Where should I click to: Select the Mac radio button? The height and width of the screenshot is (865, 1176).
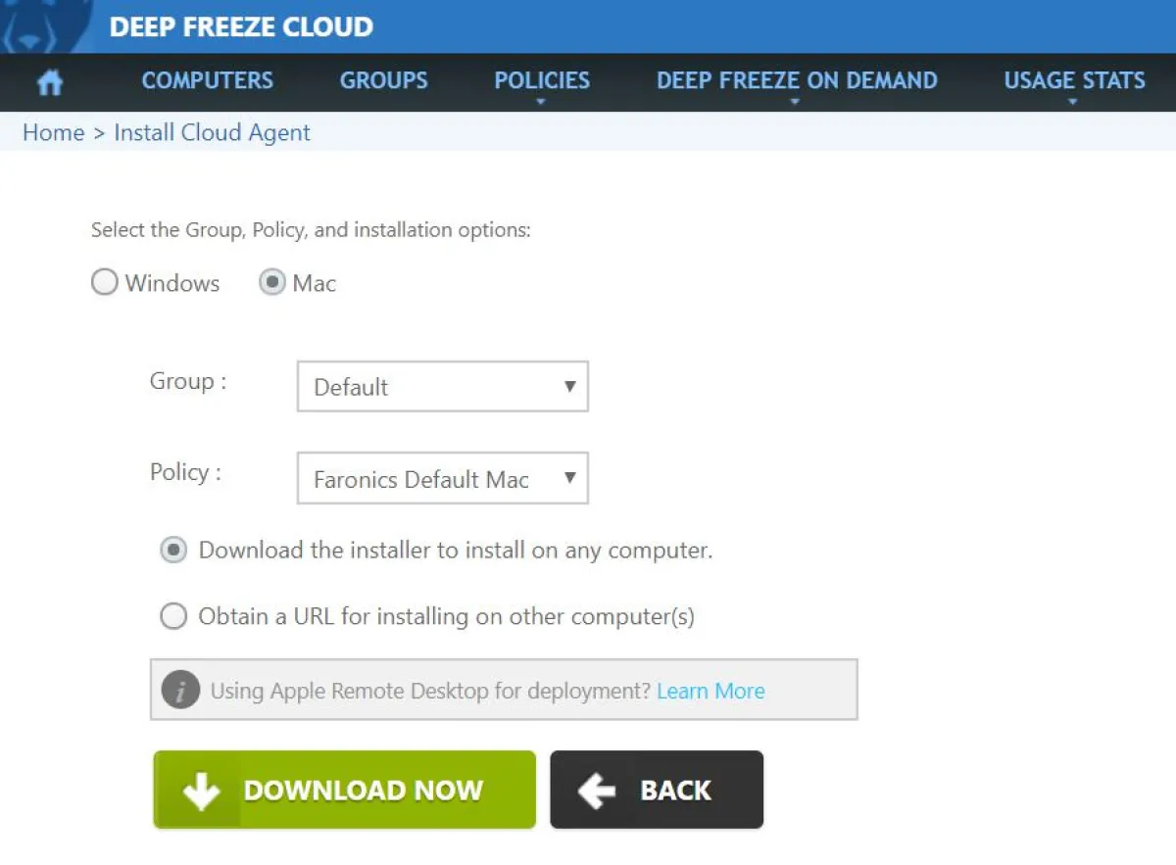pos(271,283)
